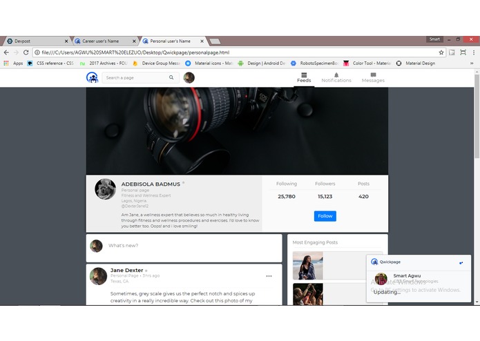Image resolution: width=480 pixels, height=341 pixels.
Task: Open Jane Dexter's name link
Action: tap(127, 271)
